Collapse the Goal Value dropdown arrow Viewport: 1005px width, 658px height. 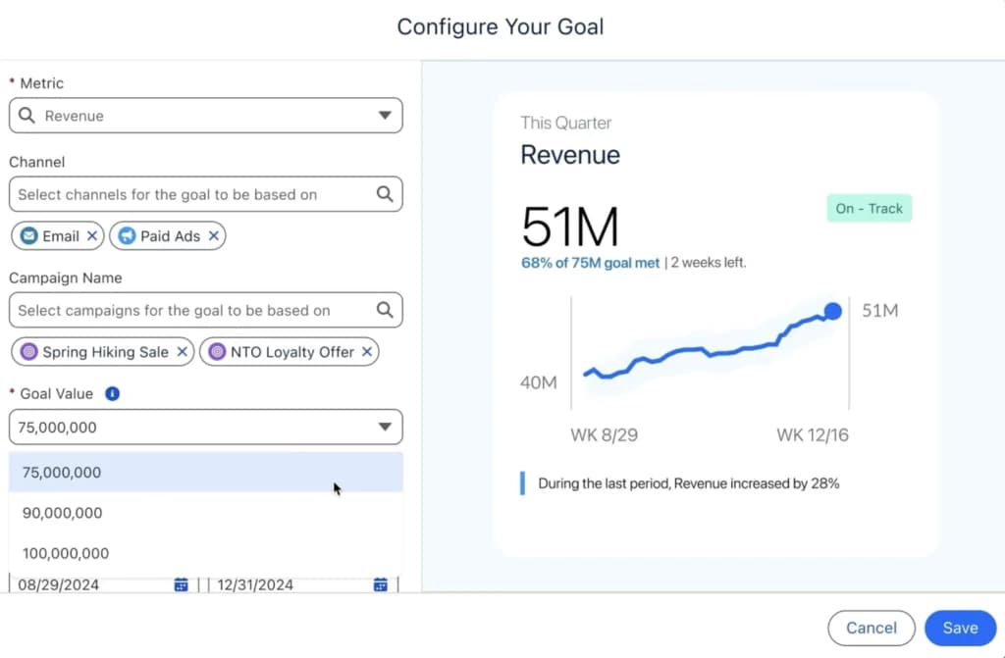385,427
